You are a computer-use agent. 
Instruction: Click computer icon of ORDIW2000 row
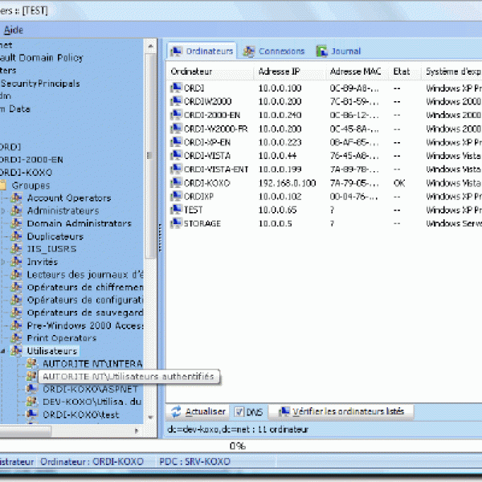[176, 101]
